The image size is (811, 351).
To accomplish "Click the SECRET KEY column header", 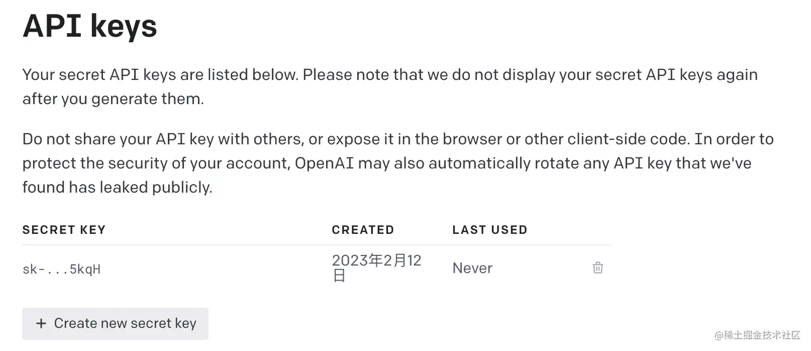I will click(64, 230).
